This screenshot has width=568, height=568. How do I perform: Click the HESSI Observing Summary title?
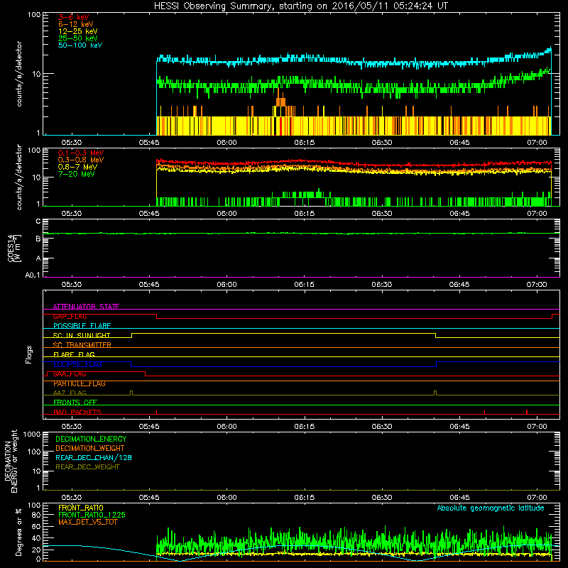point(300,6)
